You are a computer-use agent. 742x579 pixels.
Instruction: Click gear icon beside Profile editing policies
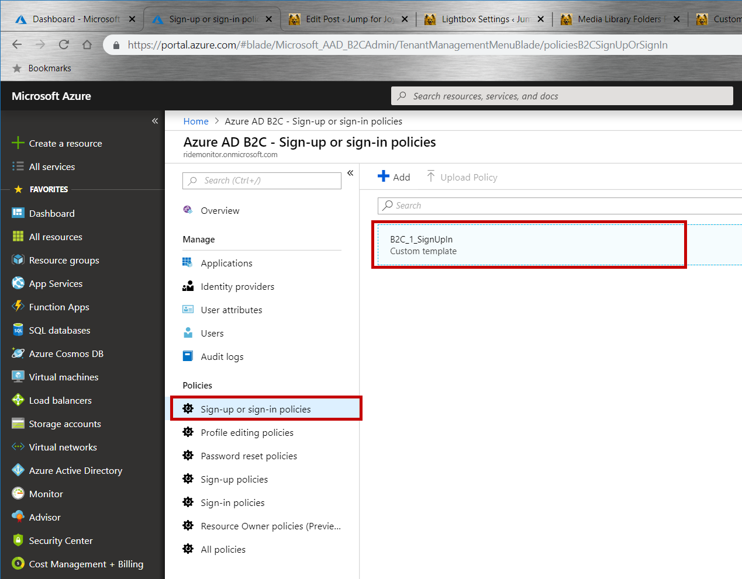click(x=188, y=432)
